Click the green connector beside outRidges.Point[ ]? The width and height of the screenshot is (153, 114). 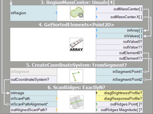pos(96,104)
